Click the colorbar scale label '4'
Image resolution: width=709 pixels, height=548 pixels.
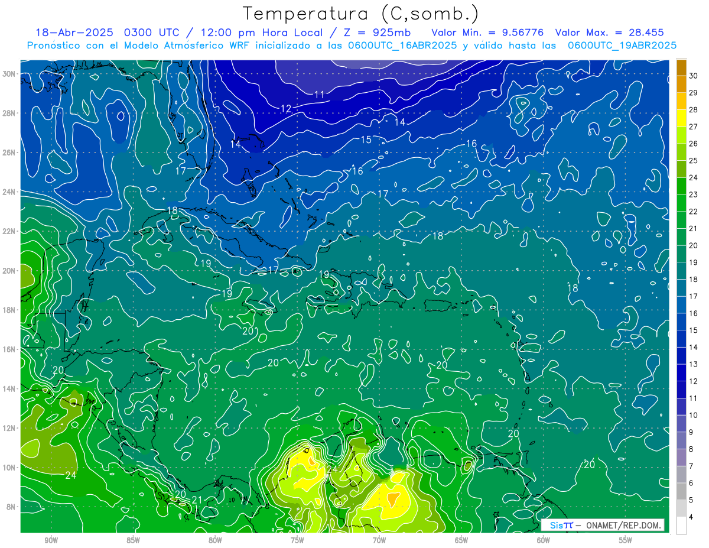click(691, 517)
